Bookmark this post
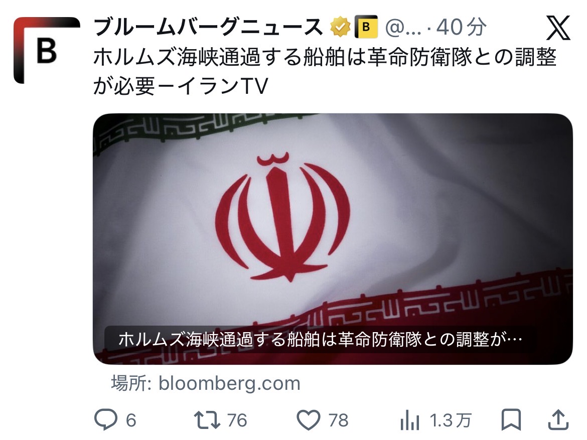The image size is (587, 440). pyautogui.click(x=511, y=420)
